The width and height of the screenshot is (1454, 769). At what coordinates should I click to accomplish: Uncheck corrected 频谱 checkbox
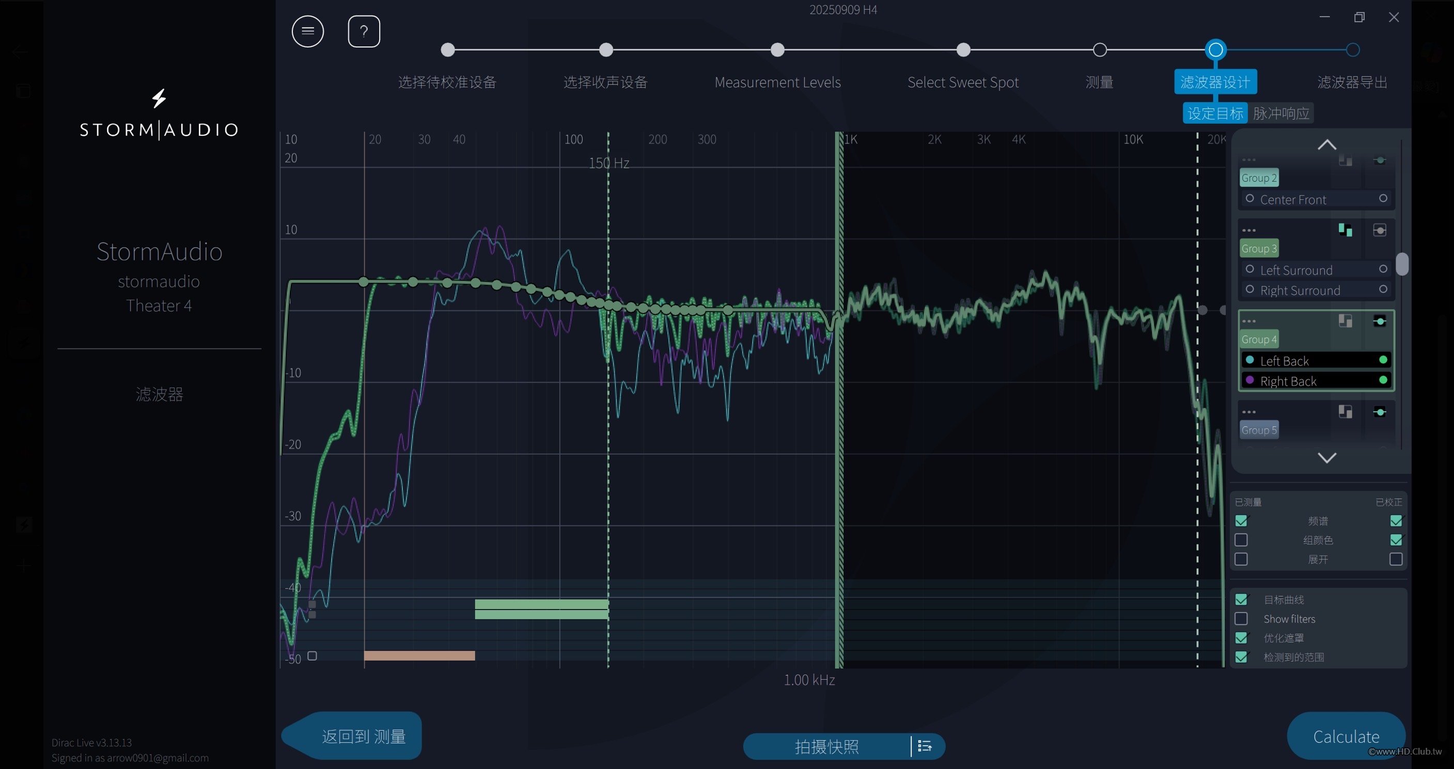click(x=1396, y=521)
